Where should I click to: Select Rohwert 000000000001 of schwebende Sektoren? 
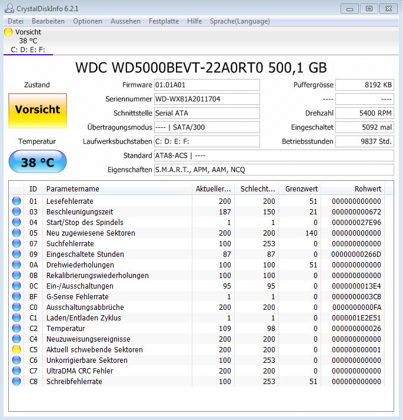tap(357, 349)
